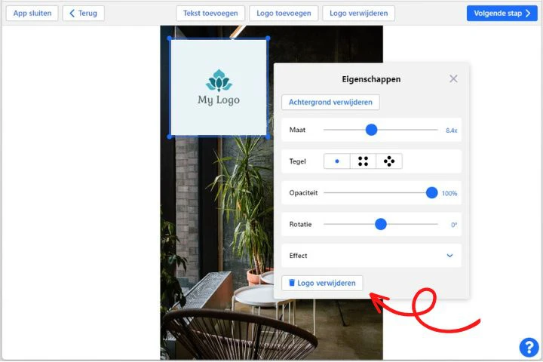Select the single-dot tile option
The height and width of the screenshot is (362, 543).
pos(337,161)
